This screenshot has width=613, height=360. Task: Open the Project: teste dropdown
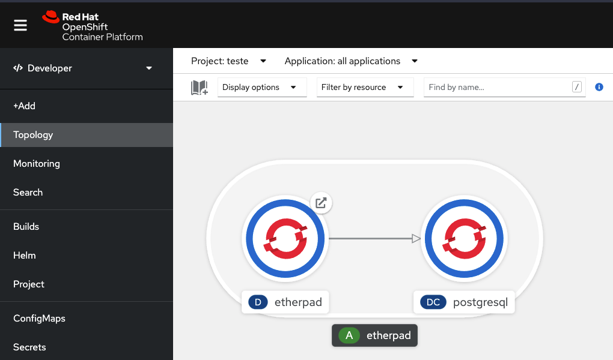click(229, 61)
